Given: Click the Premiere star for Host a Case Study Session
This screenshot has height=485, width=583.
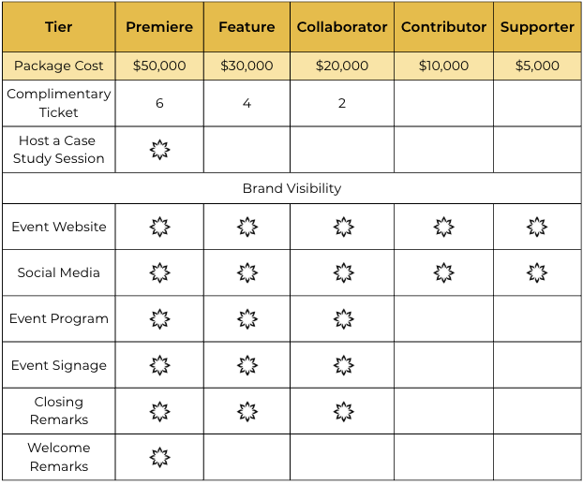Looking at the screenshot, I should click(160, 150).
